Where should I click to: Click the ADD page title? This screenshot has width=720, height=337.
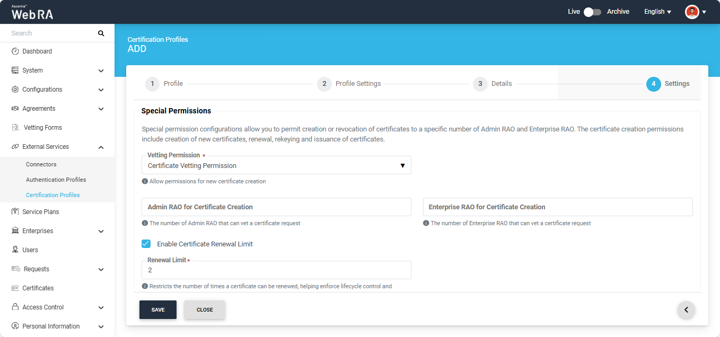(137, 49)
